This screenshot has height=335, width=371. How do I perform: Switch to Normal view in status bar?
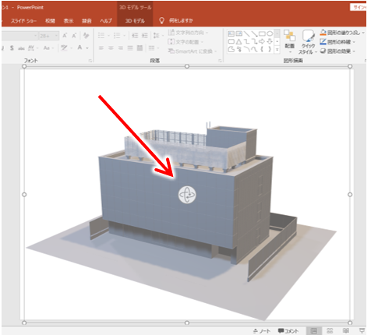(314, 331)
